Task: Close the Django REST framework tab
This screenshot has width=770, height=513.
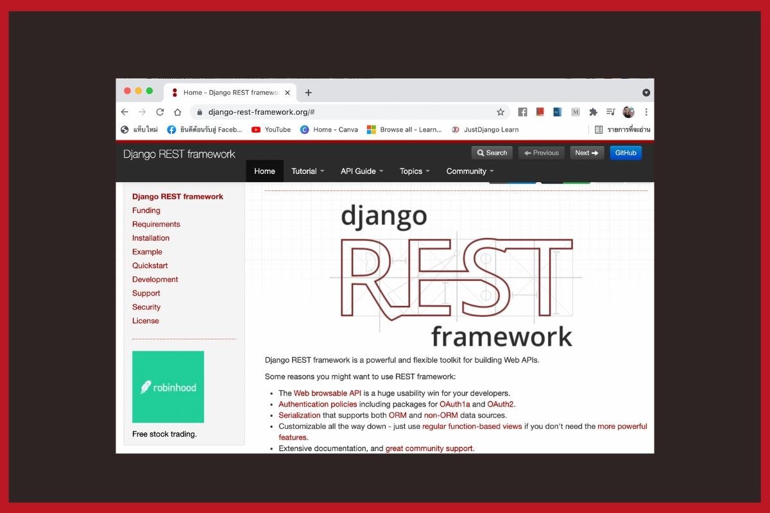Action: coord(287,92)
